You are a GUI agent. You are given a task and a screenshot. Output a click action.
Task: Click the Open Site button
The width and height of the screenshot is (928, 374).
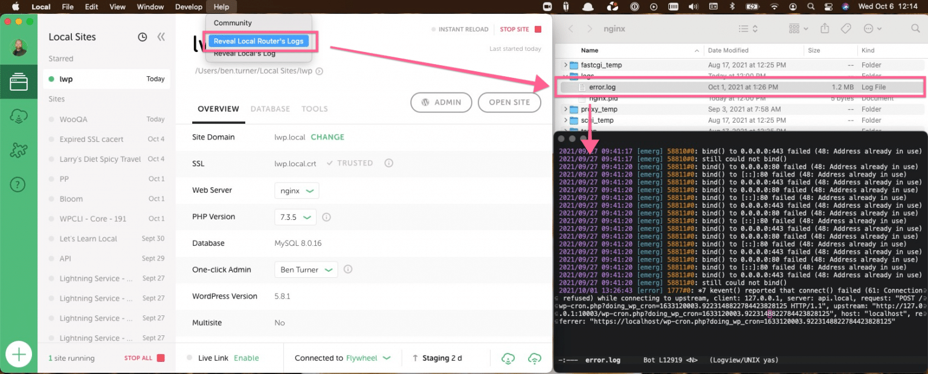point(509,102)
